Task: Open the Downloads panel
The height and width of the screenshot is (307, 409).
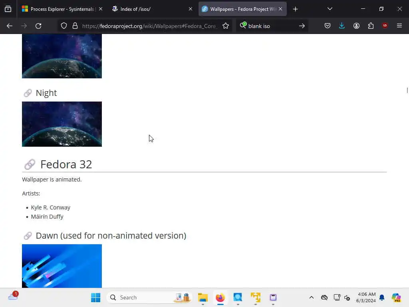Action: pyautogui.click(x=342, y=26)
